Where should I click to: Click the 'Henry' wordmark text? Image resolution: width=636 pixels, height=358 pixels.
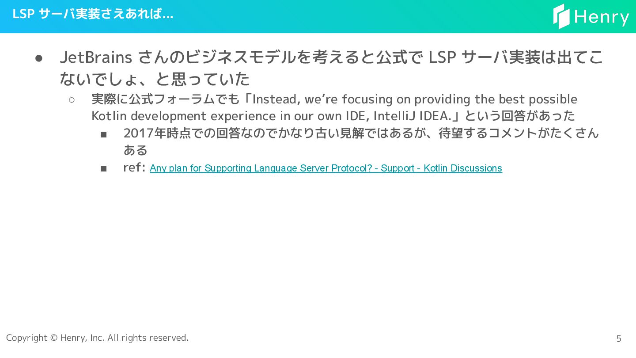pos(602,17)
